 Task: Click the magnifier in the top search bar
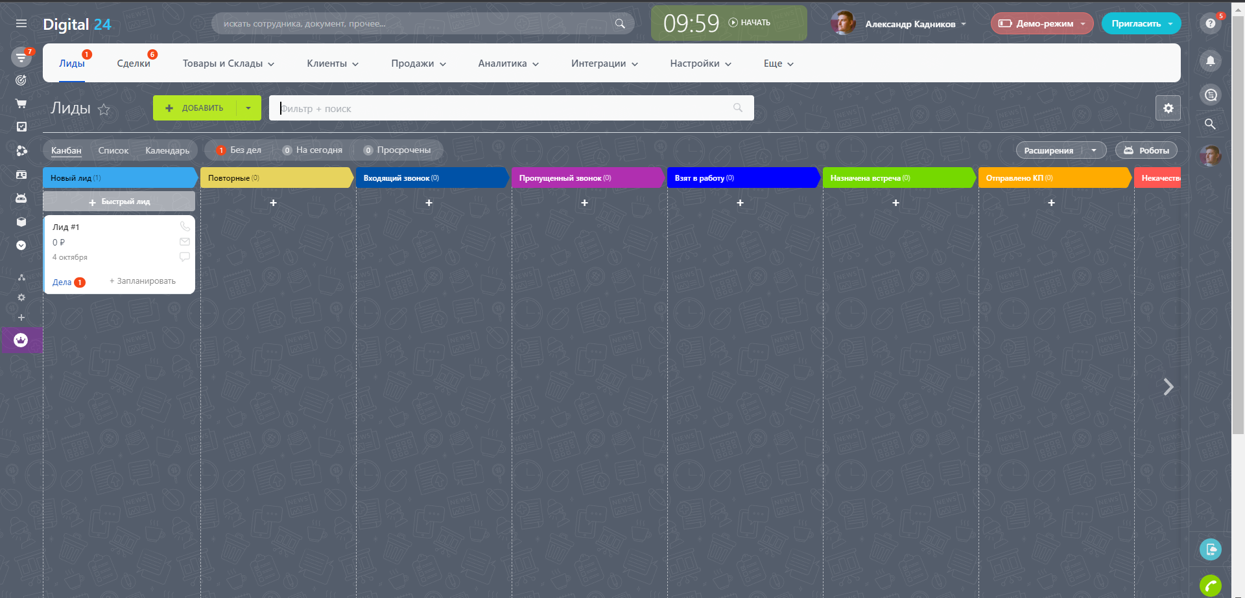click(x=620, y=23)
